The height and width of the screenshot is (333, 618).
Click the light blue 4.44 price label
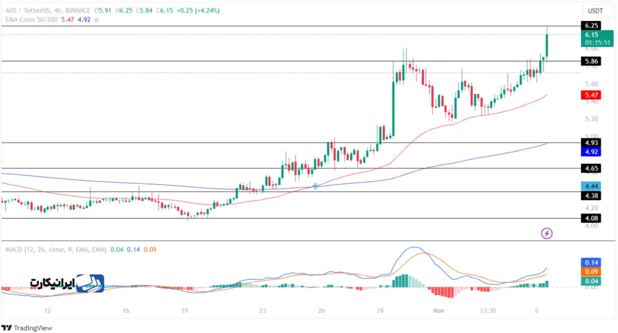(591, 186)
